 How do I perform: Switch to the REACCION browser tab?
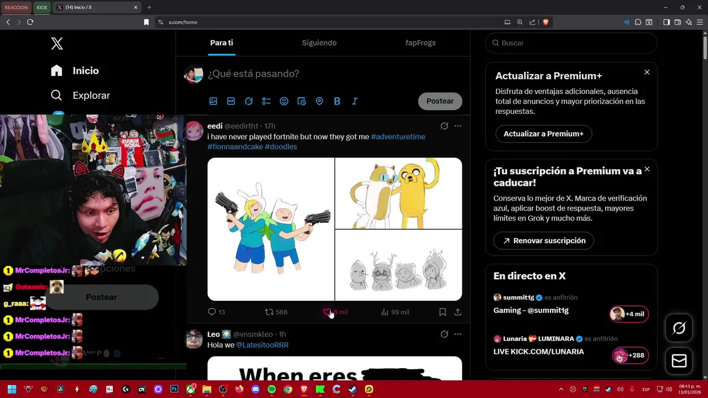click(17, 7)
